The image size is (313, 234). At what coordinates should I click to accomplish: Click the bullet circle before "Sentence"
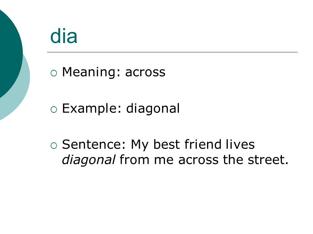54,146
